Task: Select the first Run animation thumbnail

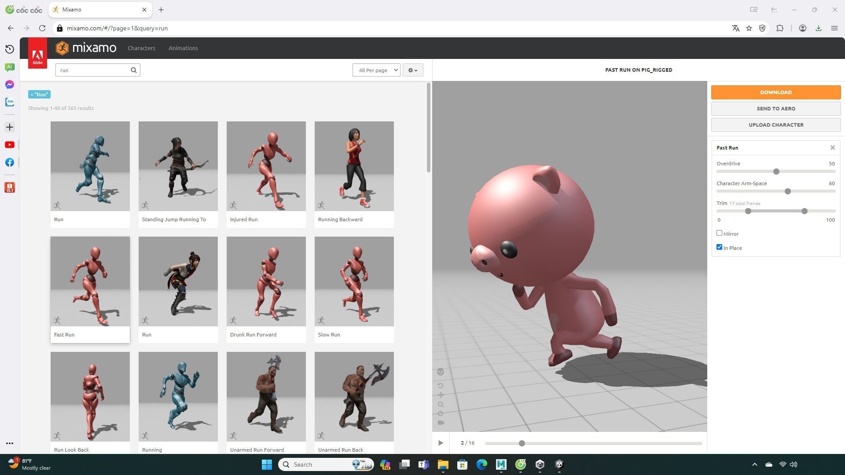Action: 90,166
